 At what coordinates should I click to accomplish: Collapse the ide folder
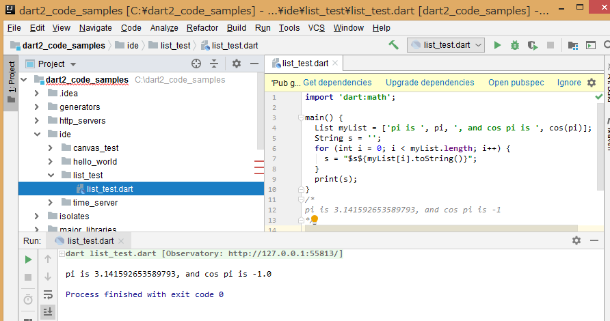click(38, 134)
